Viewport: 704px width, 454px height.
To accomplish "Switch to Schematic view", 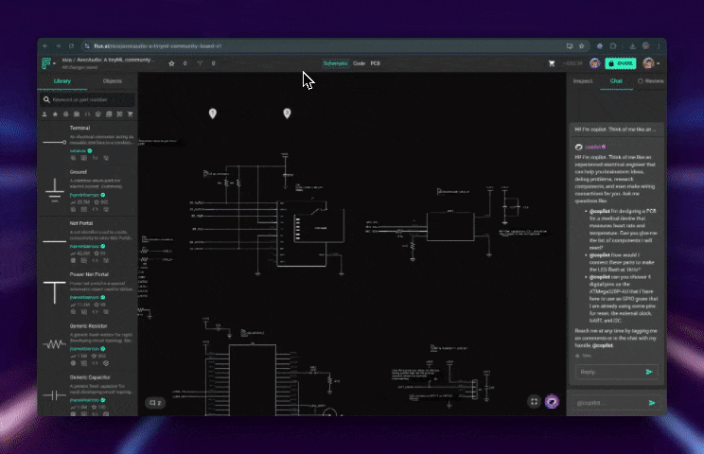I will click(335, 63).
